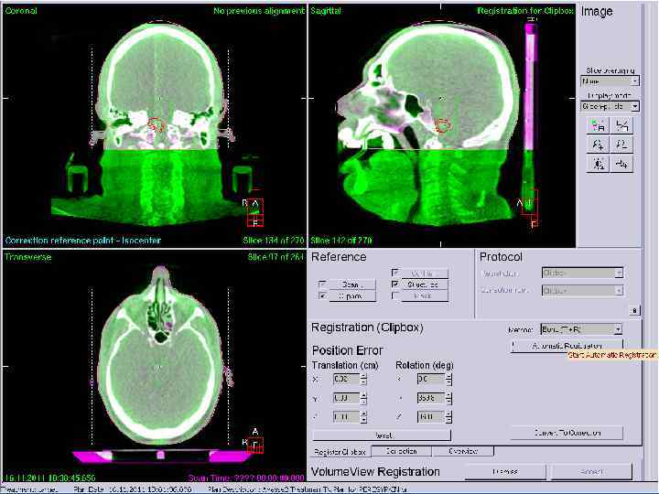Viewport: 659px width, 494px height.
Task: Click the Y translation value field
Action: tap(346, 397)
